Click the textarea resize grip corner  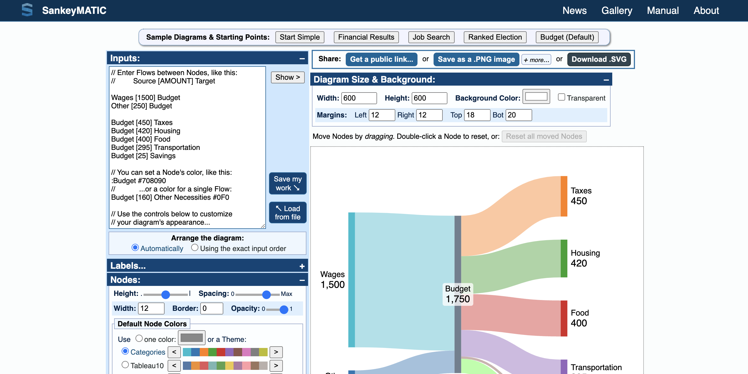click(263, 226)
